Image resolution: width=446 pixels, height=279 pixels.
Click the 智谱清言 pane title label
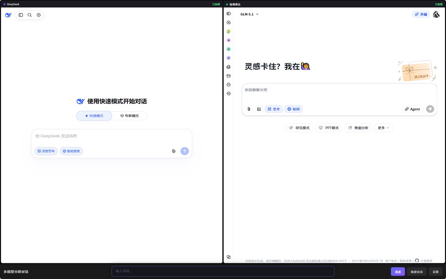235,4
